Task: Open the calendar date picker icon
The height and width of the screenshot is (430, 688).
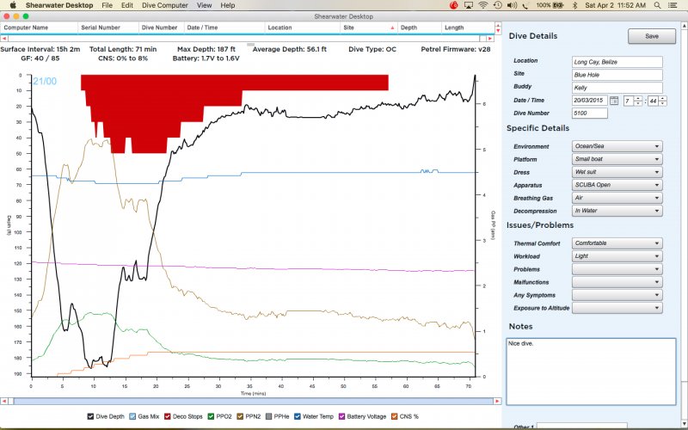Action: [x=614, y=101]
